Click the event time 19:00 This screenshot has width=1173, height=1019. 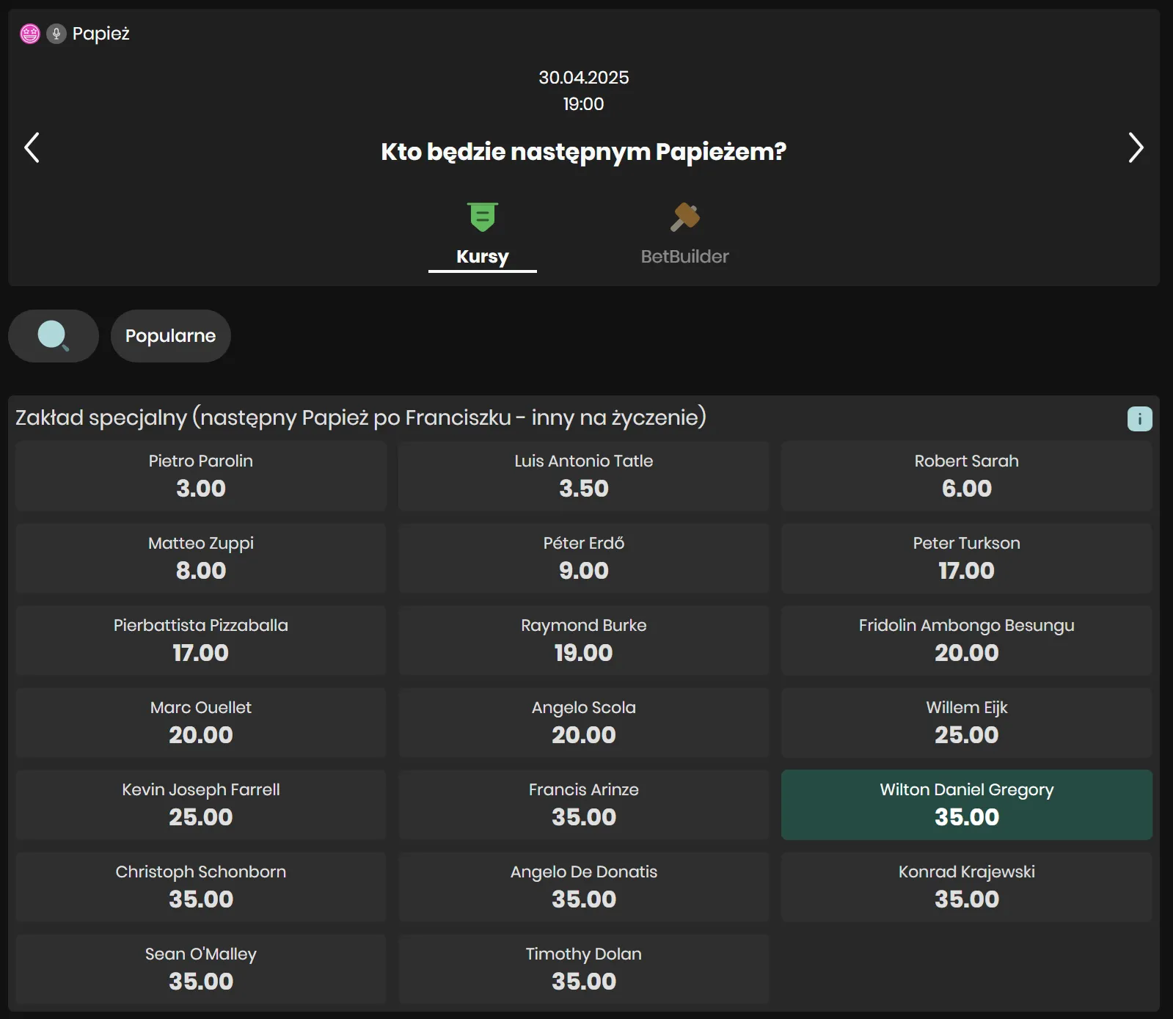click(x=584, y=104)
